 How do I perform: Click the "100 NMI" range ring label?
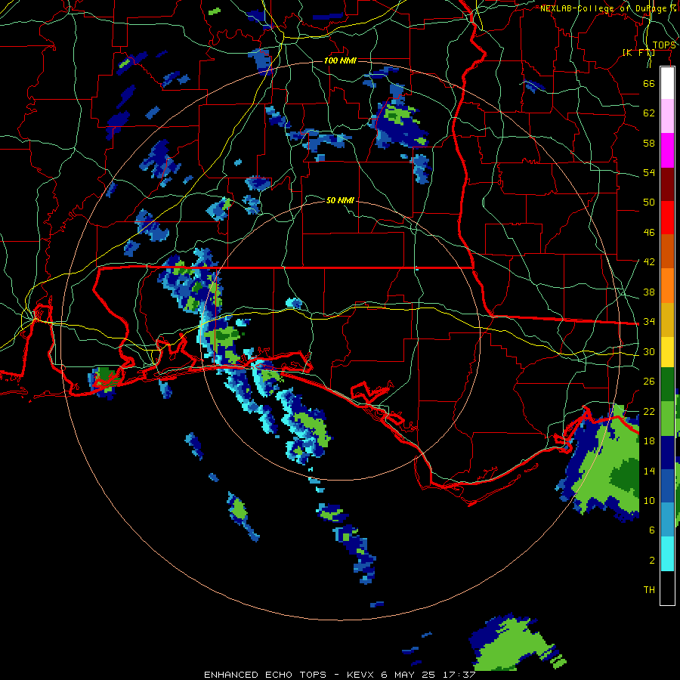tap(340, 60)
